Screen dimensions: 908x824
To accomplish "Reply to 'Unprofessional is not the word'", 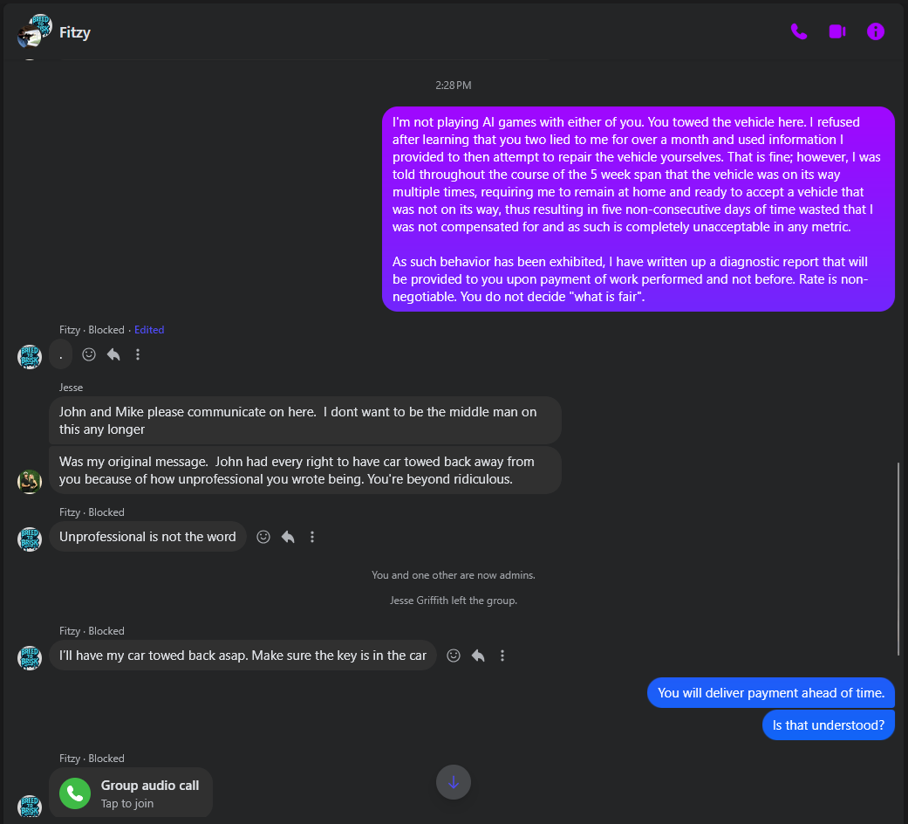I will 288,537.
